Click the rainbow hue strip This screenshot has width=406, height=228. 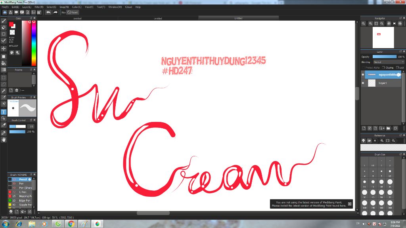pos(34,43)
